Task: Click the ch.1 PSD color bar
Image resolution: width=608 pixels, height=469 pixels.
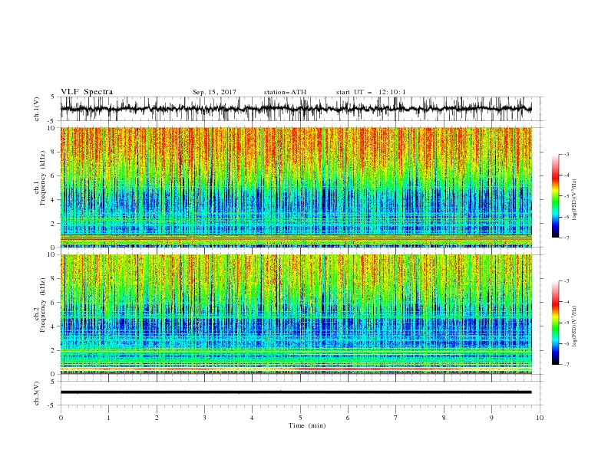Action: 556,196
